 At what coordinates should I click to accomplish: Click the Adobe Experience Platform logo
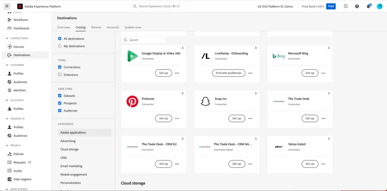pyautogui.click(x=20, y=6)
